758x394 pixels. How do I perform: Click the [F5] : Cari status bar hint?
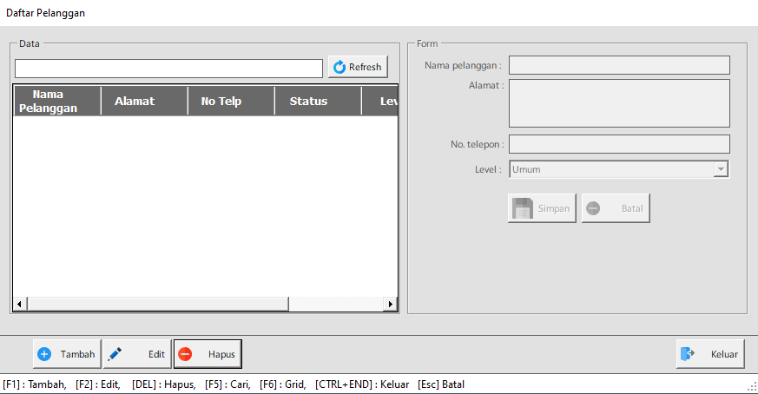click(x=227, y=384)
